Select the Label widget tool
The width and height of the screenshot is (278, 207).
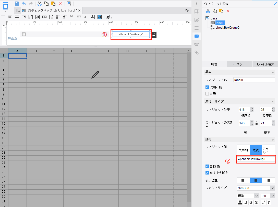coord(10,17)
